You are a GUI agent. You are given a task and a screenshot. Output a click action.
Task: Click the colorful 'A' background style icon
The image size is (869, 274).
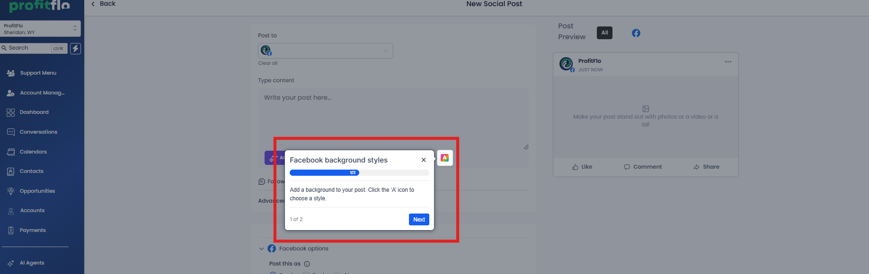(x=444, y=158)
